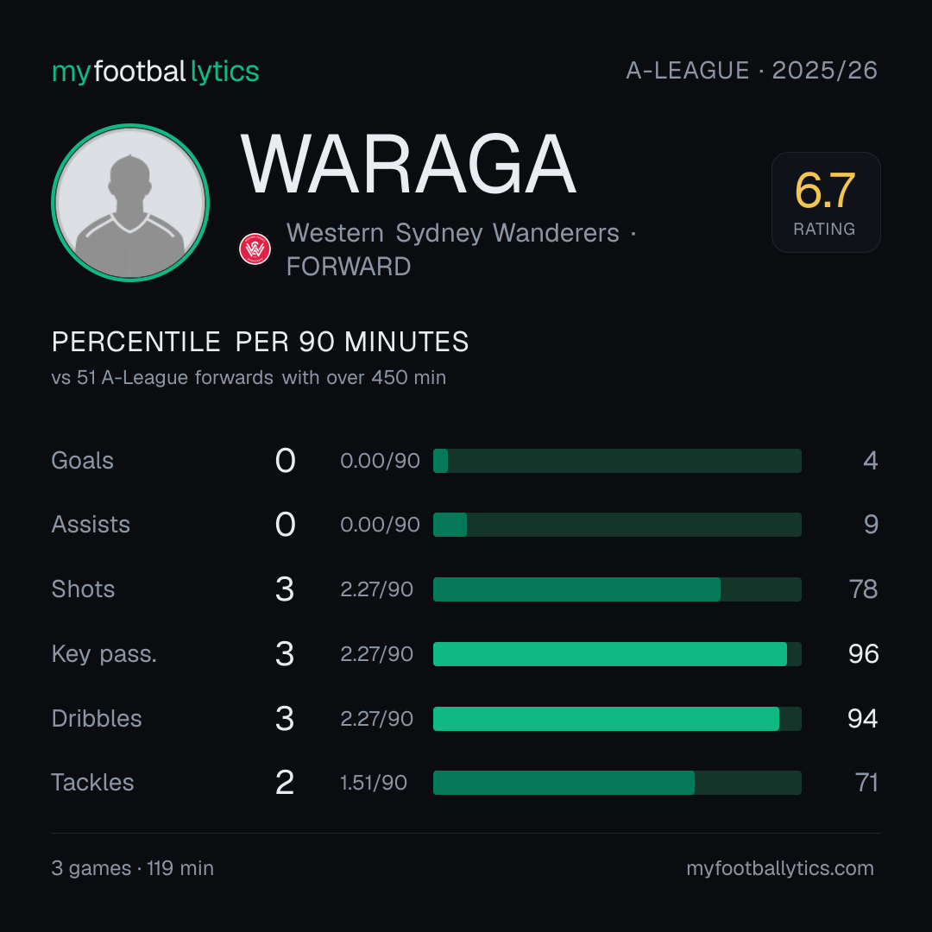This screenshot has width=932, height=932.
Task: Click the Tackles percentile bar
Action: 617,783
